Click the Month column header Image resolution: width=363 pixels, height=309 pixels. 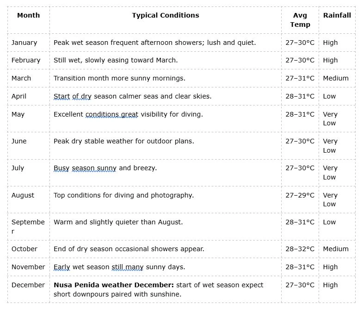click(x=28, y=15)
